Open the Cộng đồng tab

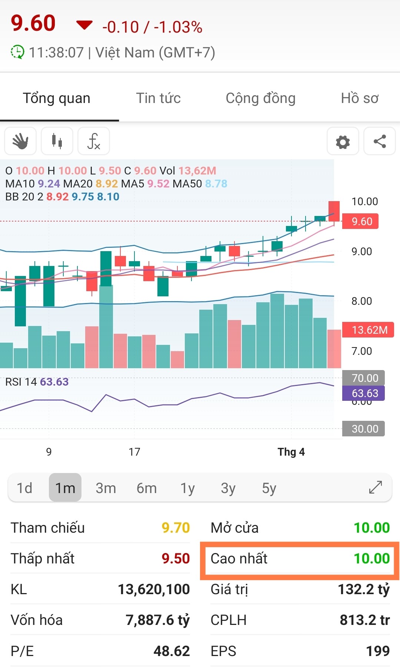coord(260,98)
